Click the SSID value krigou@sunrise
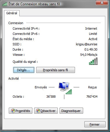The image size is (110, 132). coord(87,44)
